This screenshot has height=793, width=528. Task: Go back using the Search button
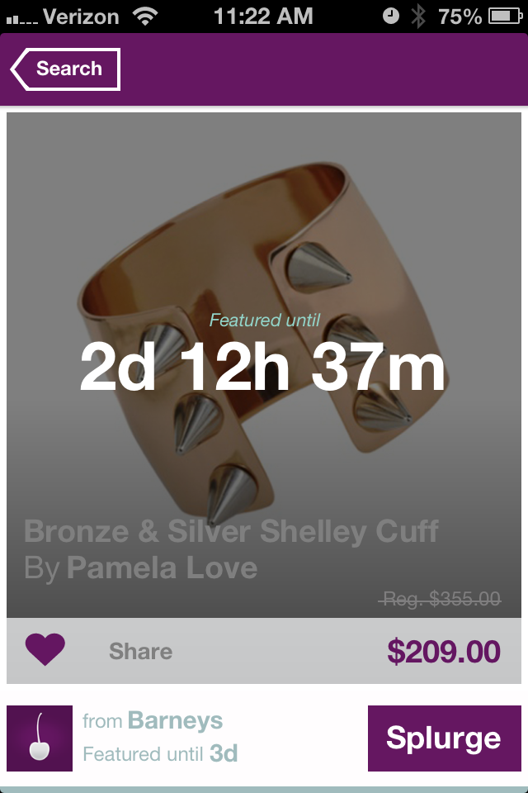tap(65, 69)
